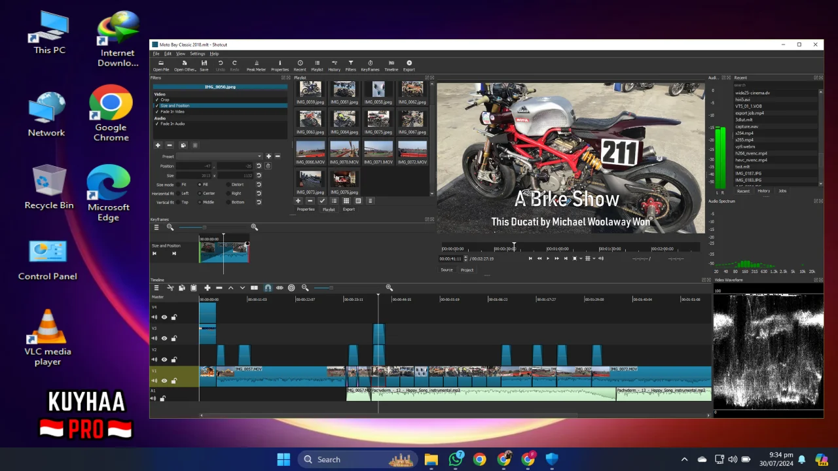Remove the selected filter with the minus icon

click(170, 145)
